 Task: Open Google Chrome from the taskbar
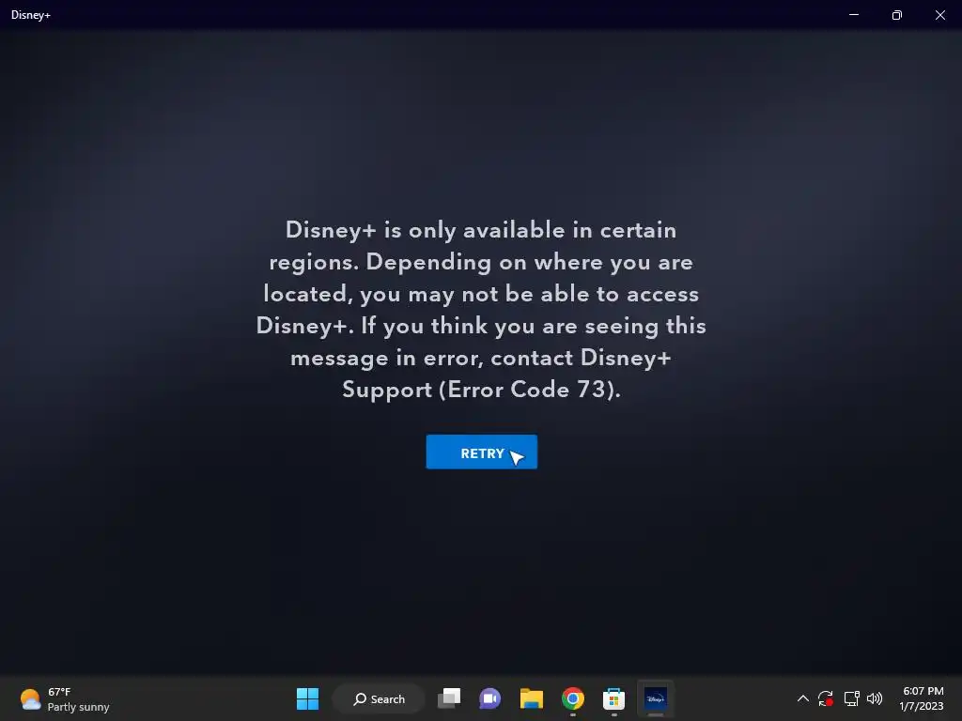click(x=572, y=698)
